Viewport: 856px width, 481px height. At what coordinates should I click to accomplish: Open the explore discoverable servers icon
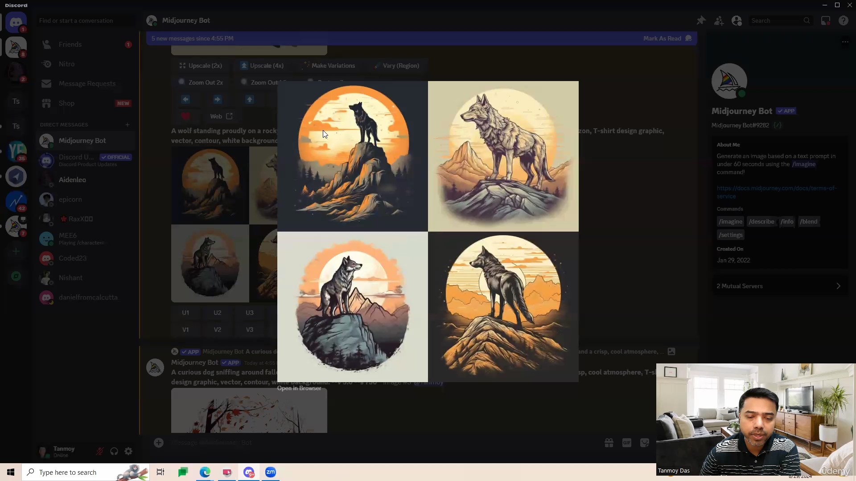pyautogui.click(x=16, y=276)
